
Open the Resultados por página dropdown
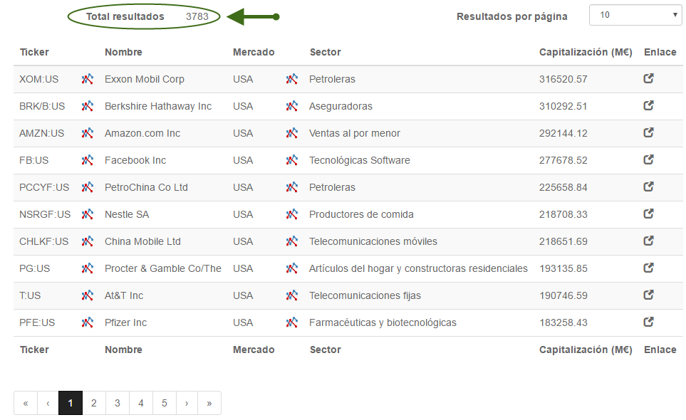pos(635,15)
